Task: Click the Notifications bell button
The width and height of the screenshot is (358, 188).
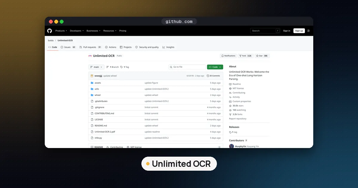Action: (x=228, y=56)
